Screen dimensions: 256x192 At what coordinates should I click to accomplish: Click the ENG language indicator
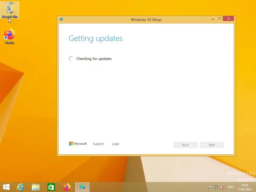[230, 187]
